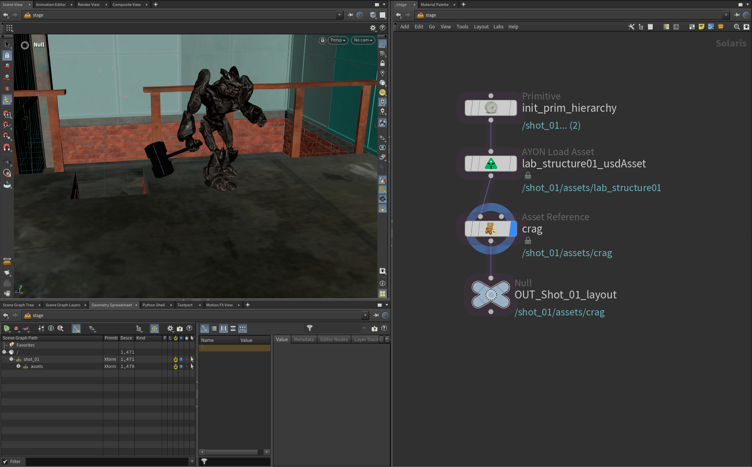Click the wrench tools icon in network toolbar
Screen dimensions: 752x467
coord(631,27)
